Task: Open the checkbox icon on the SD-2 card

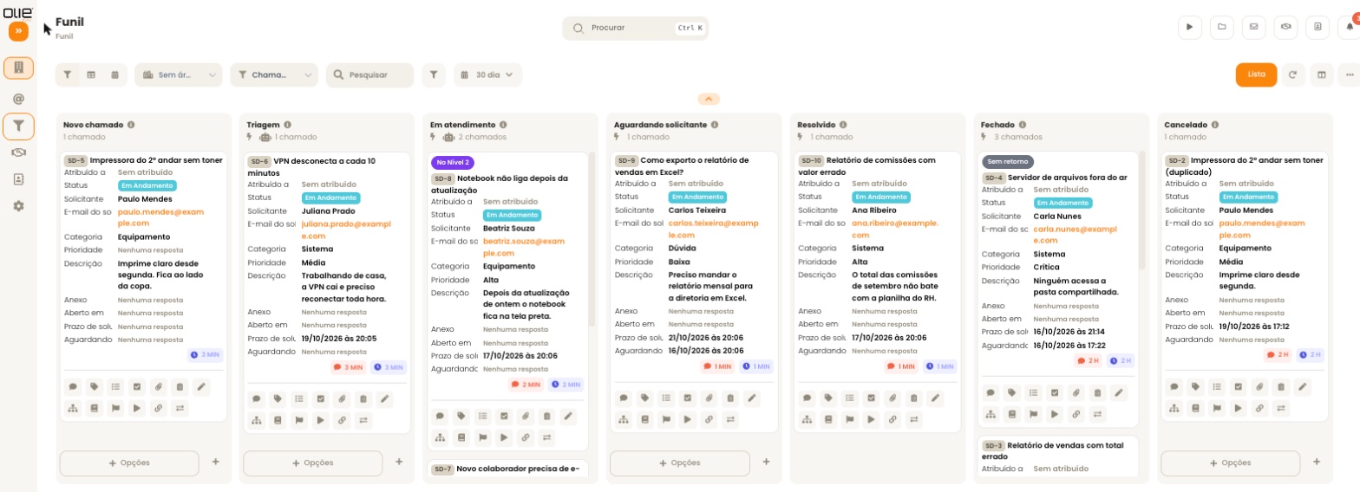Action: 1239,387
